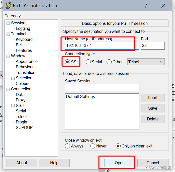The image size is (175, 172).
Task: Select the Serial connection type radio button
Action: tap(88, 62)
